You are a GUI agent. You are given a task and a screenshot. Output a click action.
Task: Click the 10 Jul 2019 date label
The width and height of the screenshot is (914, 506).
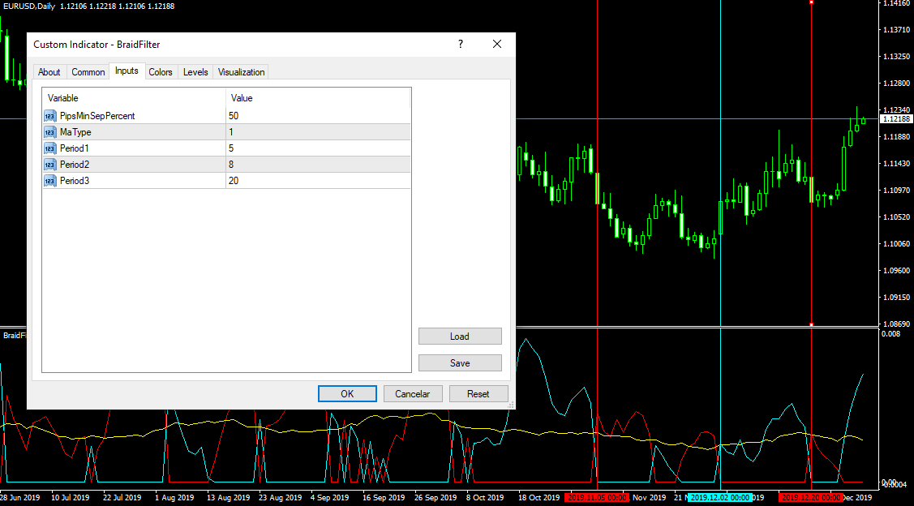[x=70, y=498]
